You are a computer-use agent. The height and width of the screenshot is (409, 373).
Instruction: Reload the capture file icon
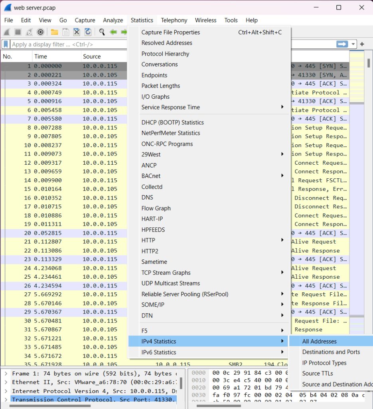pyautogui.click(x=88, y=32)
